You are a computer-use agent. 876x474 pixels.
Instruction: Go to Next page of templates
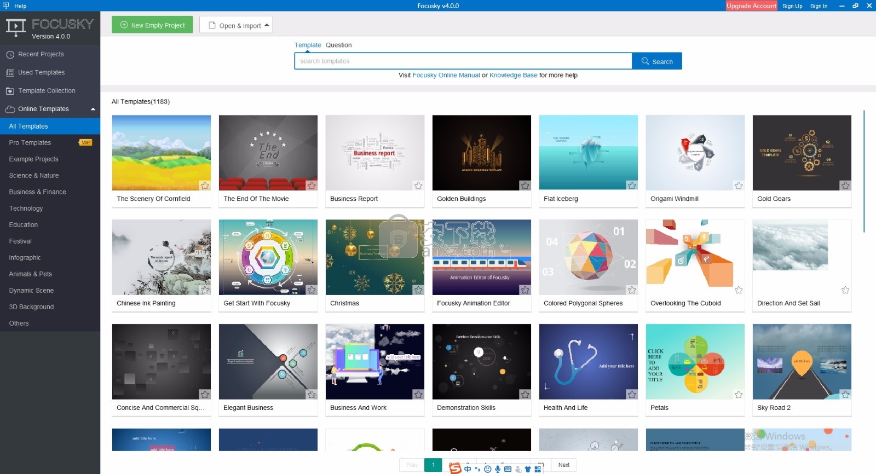click(x=564, y=465)
